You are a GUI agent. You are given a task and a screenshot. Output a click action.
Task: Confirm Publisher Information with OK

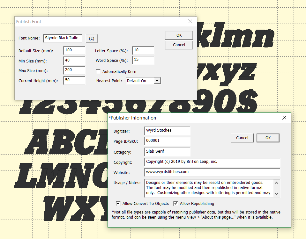(268, 138)
